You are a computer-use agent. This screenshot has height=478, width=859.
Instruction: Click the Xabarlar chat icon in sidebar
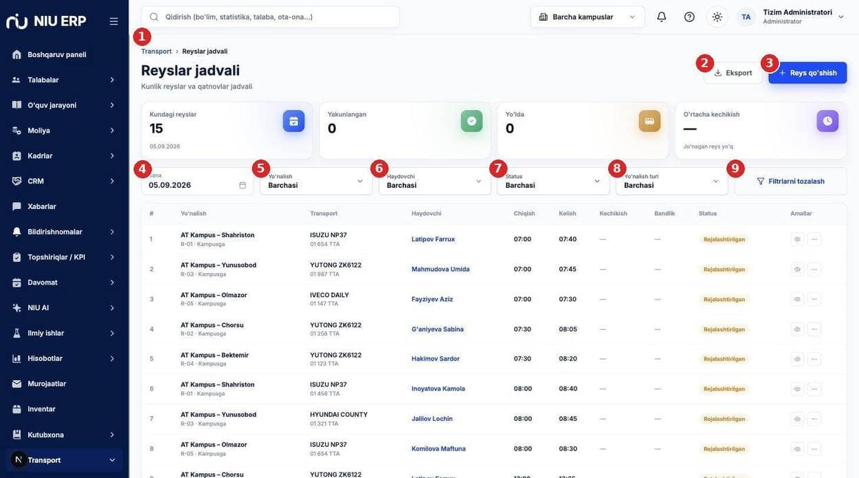pos(16,206)
